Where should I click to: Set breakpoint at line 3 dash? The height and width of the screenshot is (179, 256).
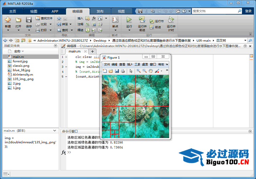66,67
